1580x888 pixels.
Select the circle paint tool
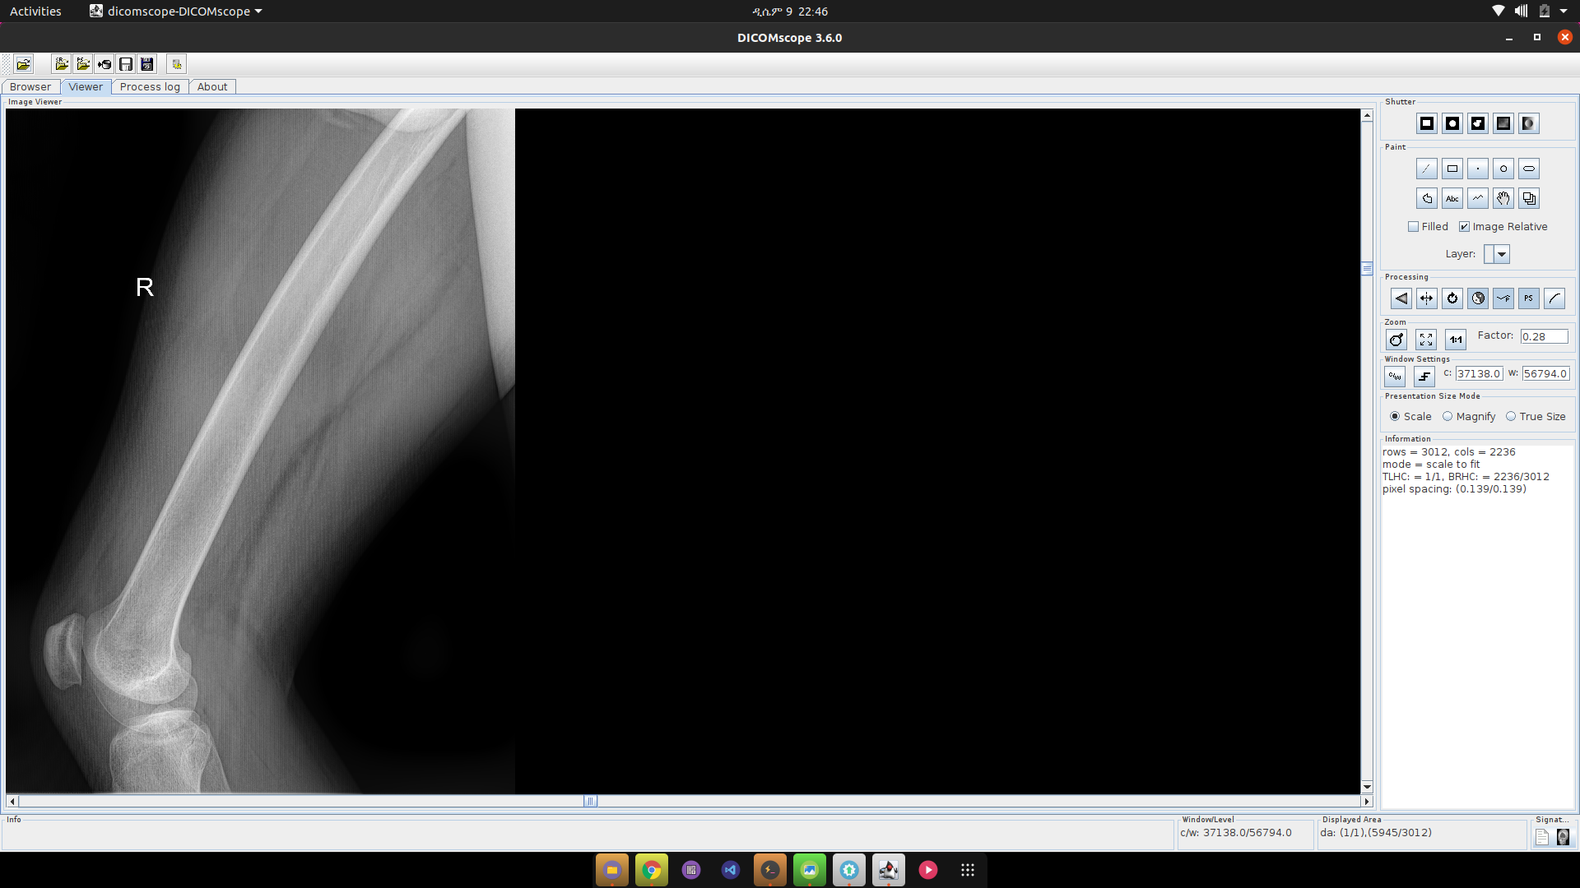pyautogui.click(x=1503, y=169)
